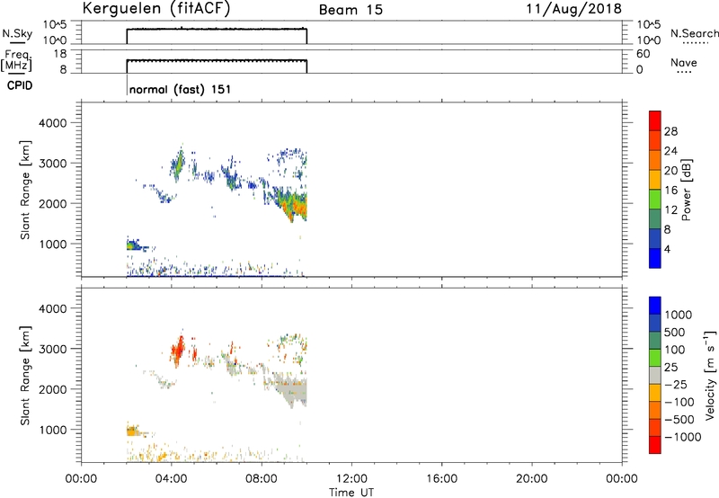Click the '-500' velocity scale value
Viewport: 719px width, 498px height.
[679, 420]
